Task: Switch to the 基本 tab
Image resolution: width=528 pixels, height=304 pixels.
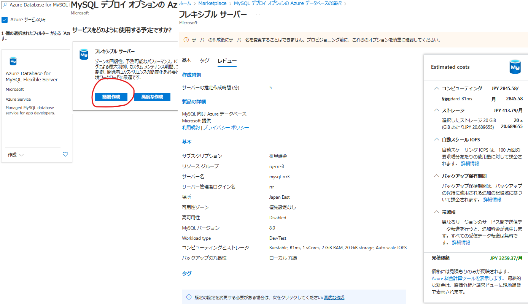Action: pos(186,61)
